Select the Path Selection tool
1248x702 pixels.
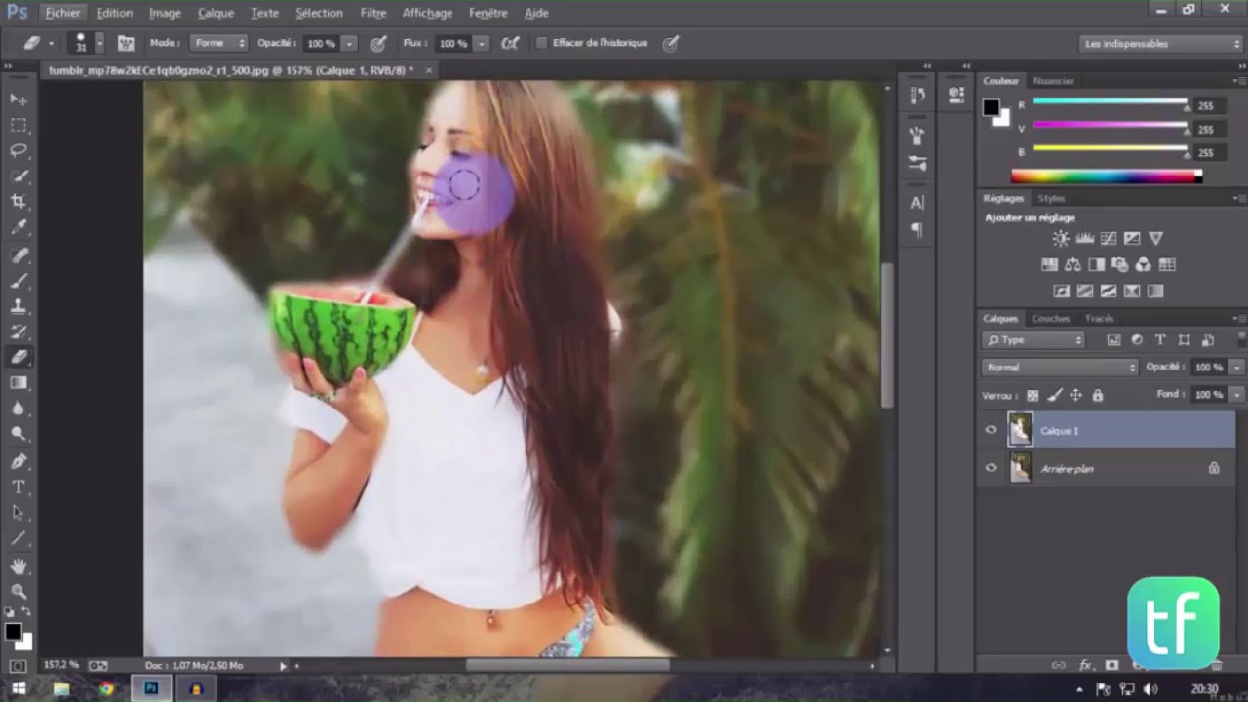(x=19, y=512)
